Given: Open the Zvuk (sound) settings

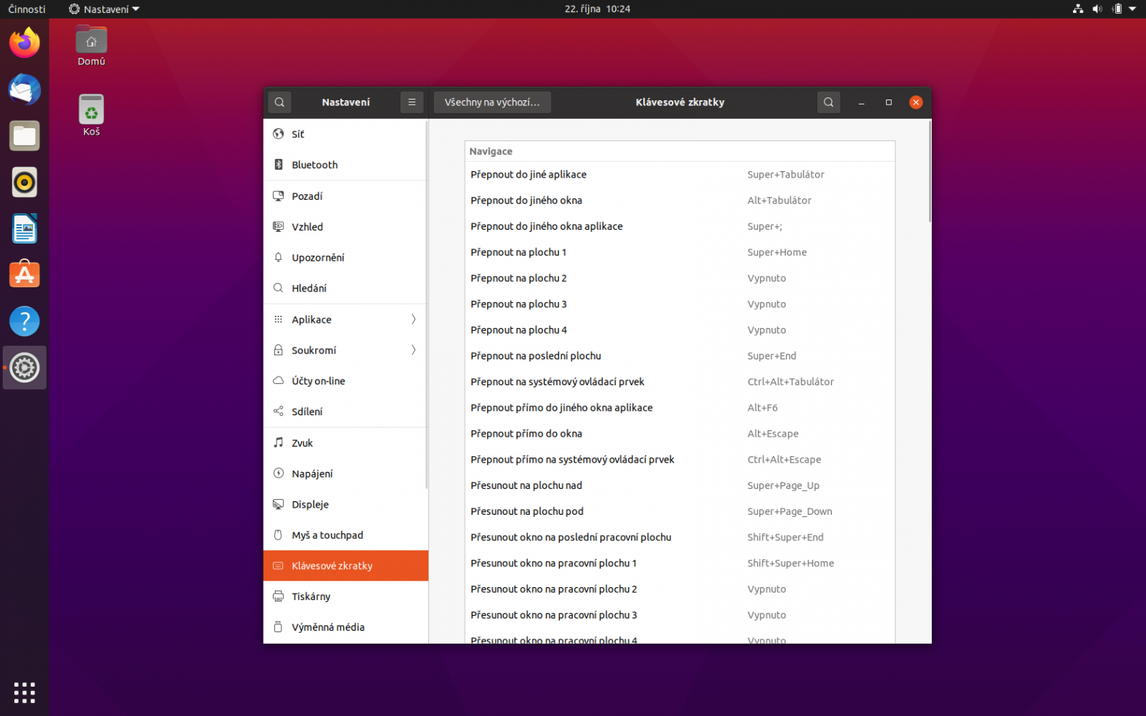Looking at the screenshot, I should 302,442.
